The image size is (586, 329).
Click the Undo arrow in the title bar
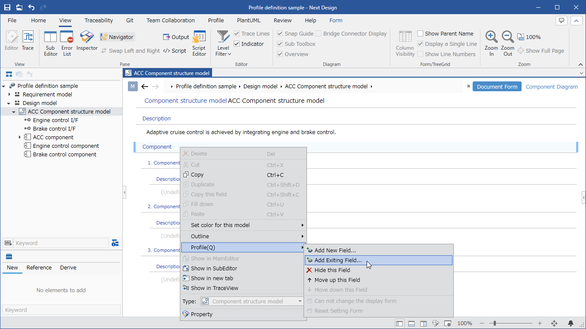click(31, 7)
